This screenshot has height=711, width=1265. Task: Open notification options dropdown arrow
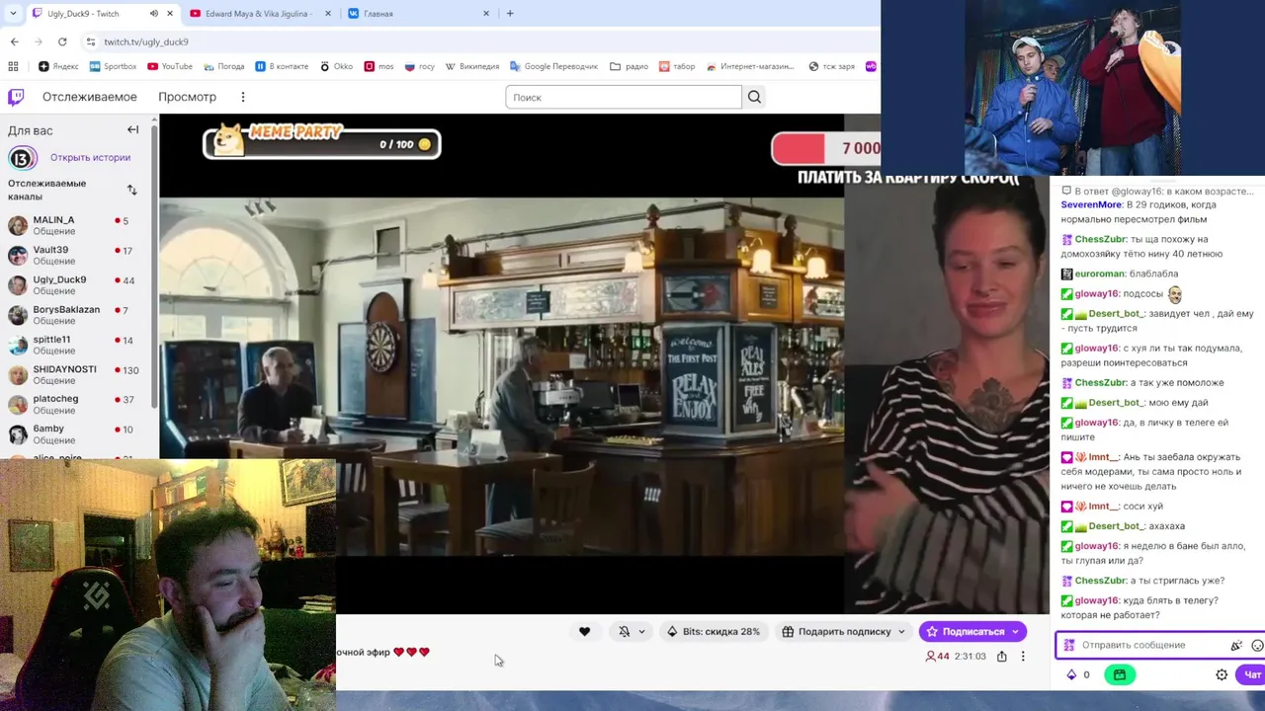click(642, 632)
